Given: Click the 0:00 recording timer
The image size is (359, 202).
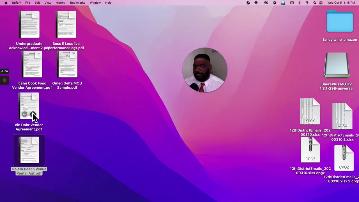Looking at the screenshot, I should [4, 71].
